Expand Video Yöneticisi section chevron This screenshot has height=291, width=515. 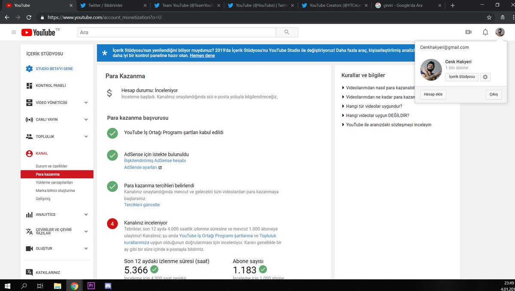click(x=86, y=103)
